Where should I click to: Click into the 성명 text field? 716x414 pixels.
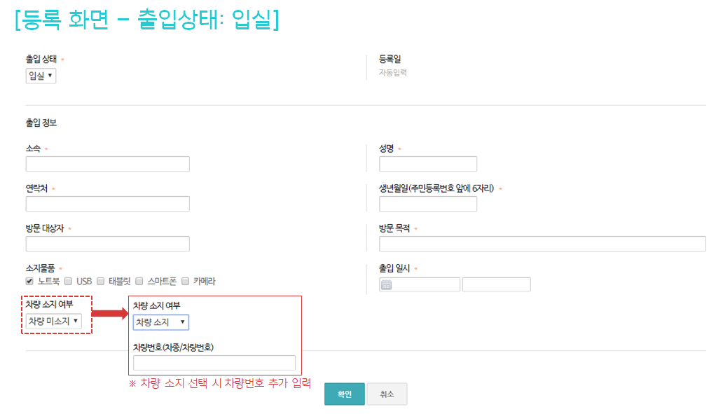[x=427, y=164]
